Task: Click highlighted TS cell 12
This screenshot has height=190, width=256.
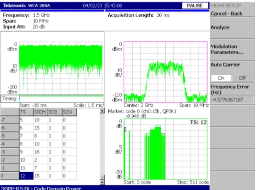Action: pos(27,175)
